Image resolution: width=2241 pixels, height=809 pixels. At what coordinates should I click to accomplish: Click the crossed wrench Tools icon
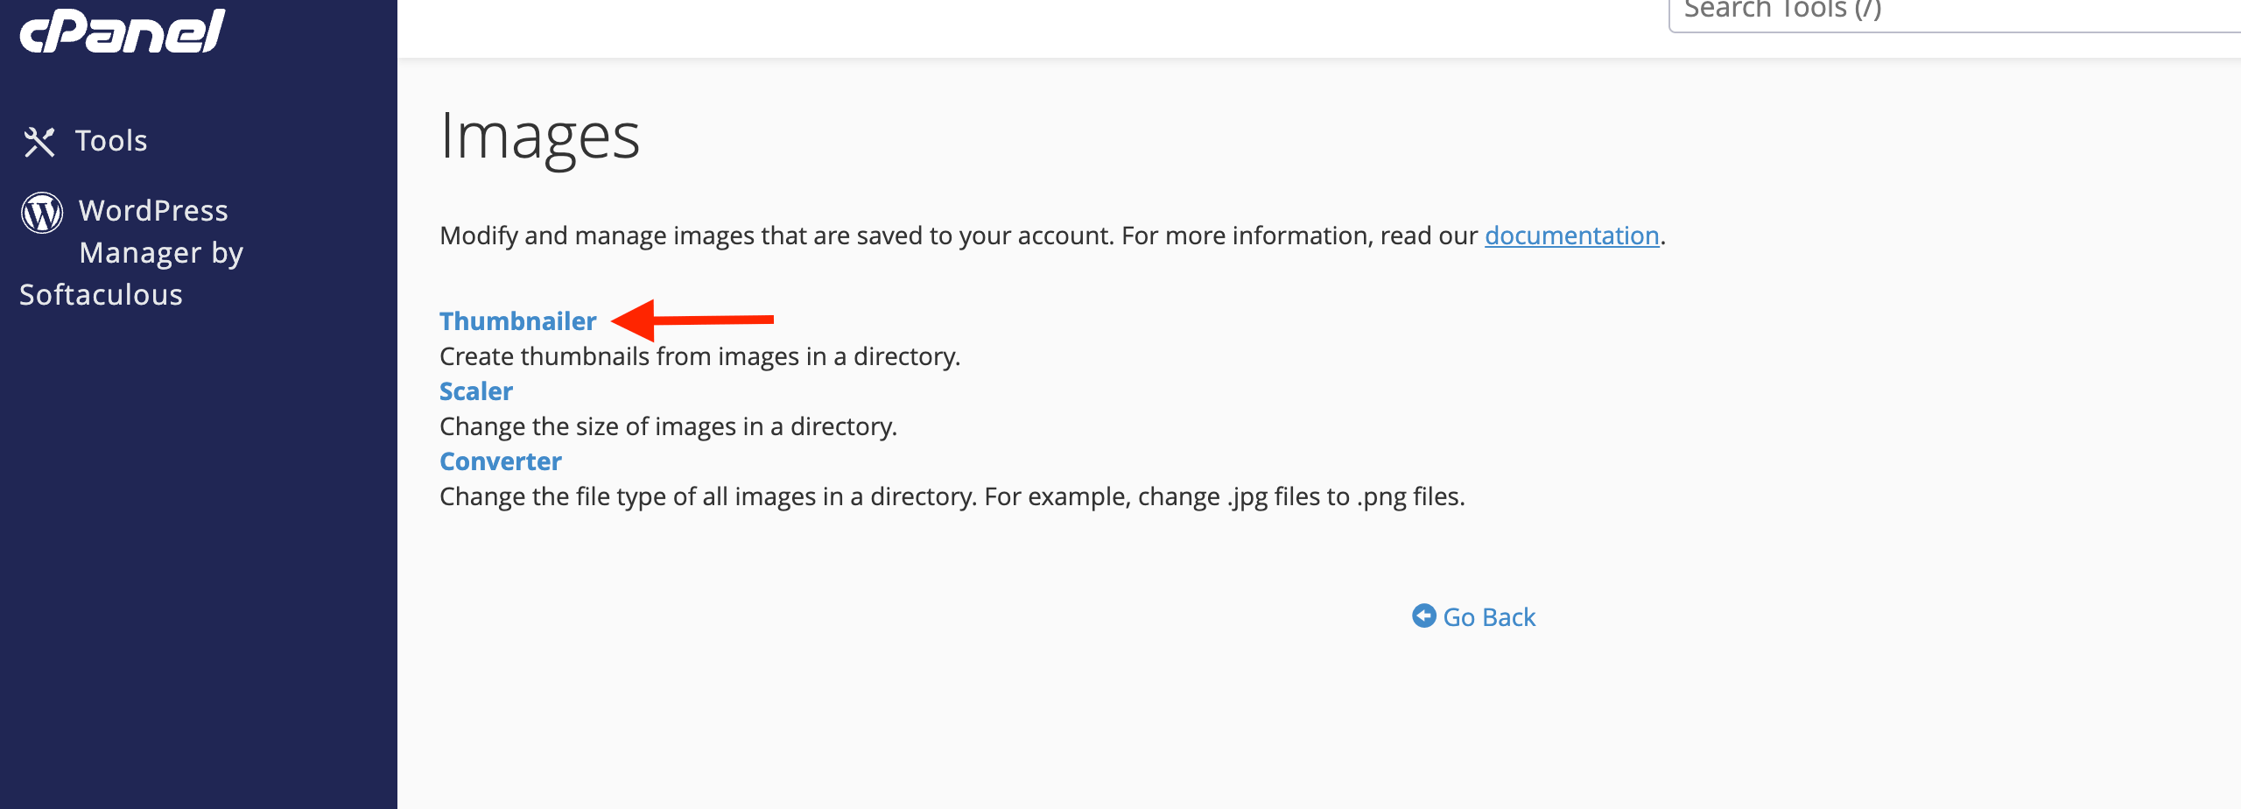(39, 141)
